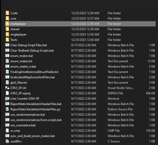Image resolution: width=158 pixels, height=145 pixels.
Task: Select the core folder name
Action: click(13, 18)
